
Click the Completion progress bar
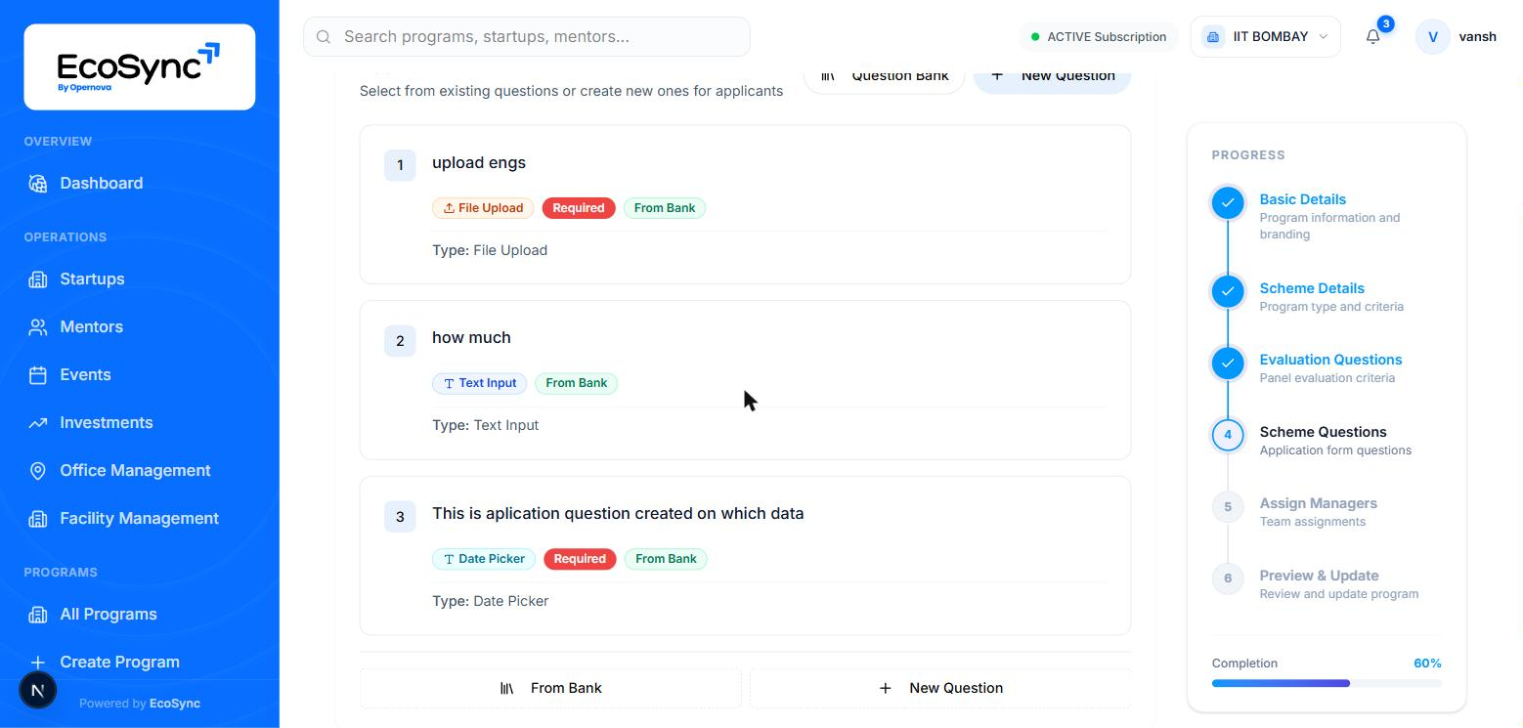point(1327,683)
